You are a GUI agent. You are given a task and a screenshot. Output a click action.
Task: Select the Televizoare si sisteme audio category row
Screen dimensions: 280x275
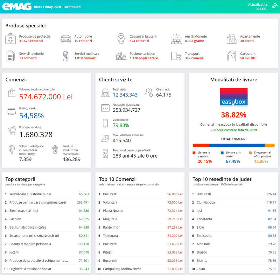coord(47,194)
